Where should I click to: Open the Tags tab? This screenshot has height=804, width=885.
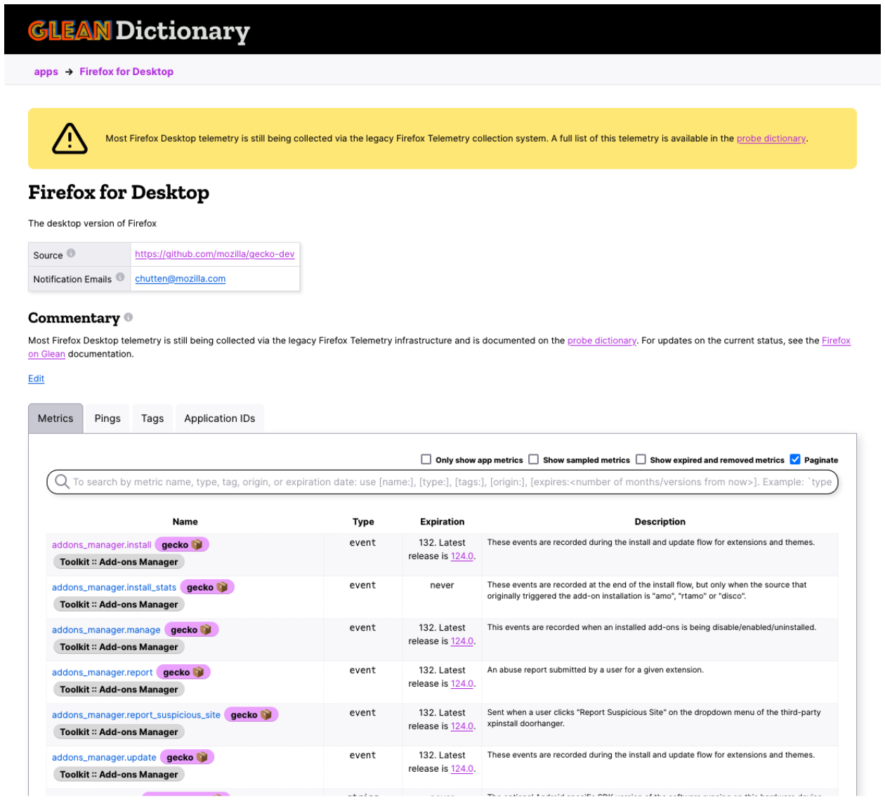(152, 419)
